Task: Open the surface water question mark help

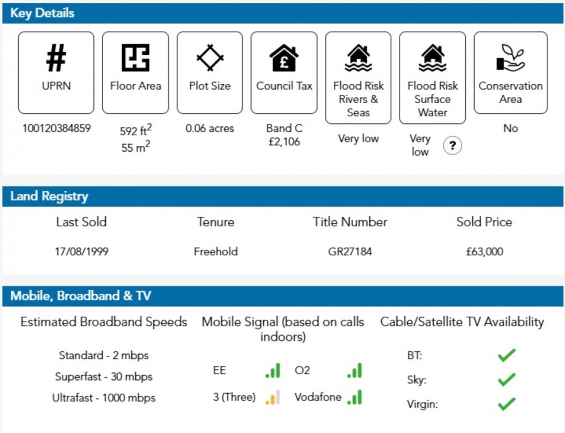Action: (452, 146)
